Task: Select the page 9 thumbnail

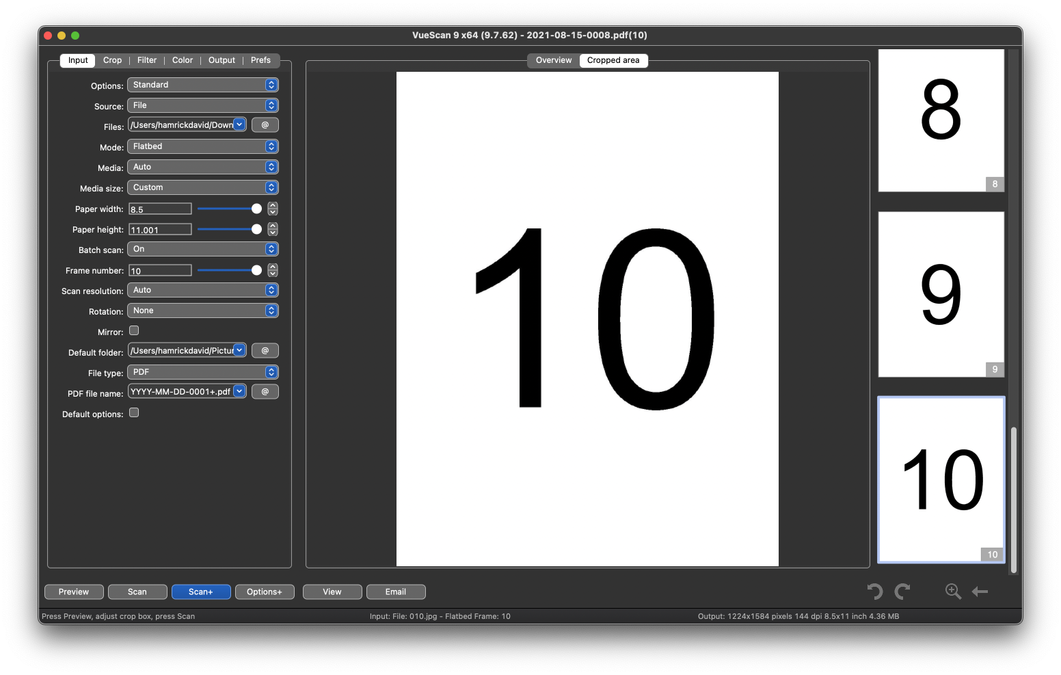Action: pos(941,294)
